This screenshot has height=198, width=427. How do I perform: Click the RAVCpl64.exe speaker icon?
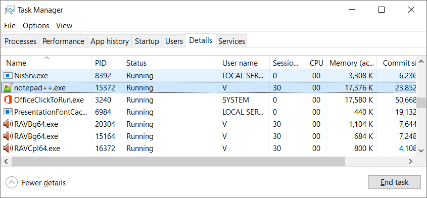8,148
